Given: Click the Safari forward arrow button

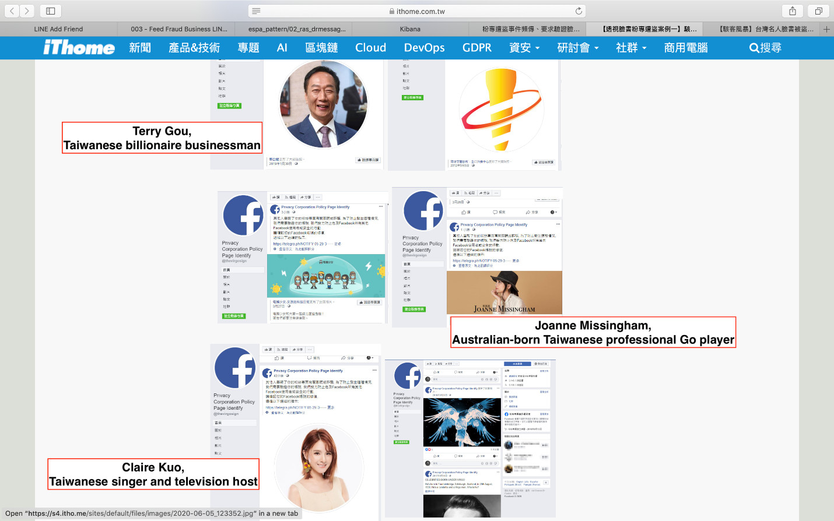Looking at the screenshot, I should coord(27,11).
